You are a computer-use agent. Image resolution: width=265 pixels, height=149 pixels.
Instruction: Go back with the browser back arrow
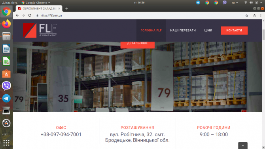point(17,15)
